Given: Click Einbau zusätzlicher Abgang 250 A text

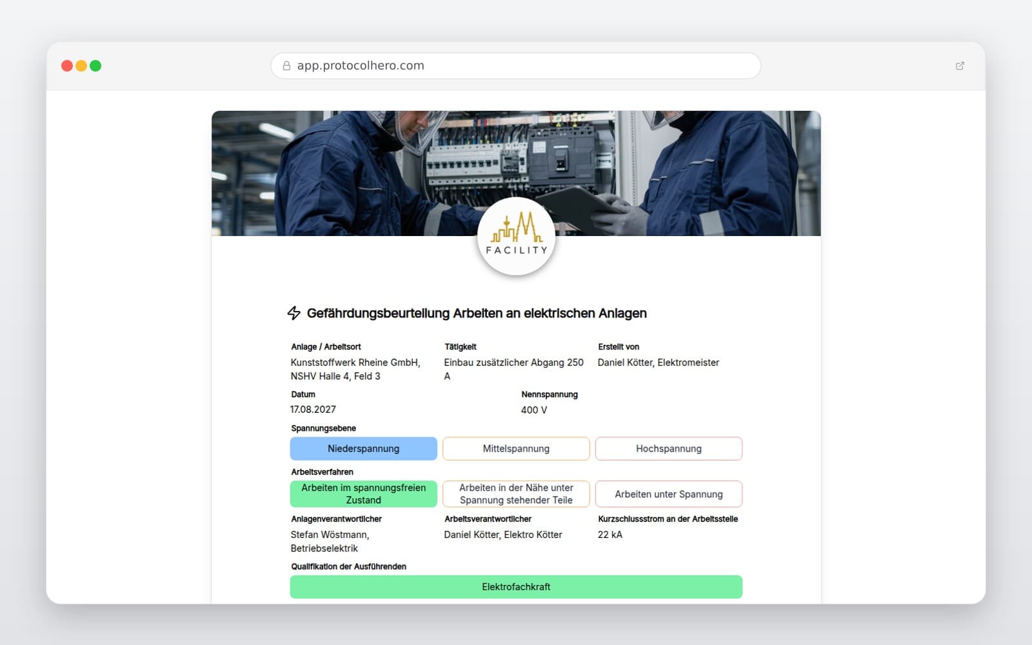Looking at the screenshot, I should pyautogui.click(x=514, y=370).
